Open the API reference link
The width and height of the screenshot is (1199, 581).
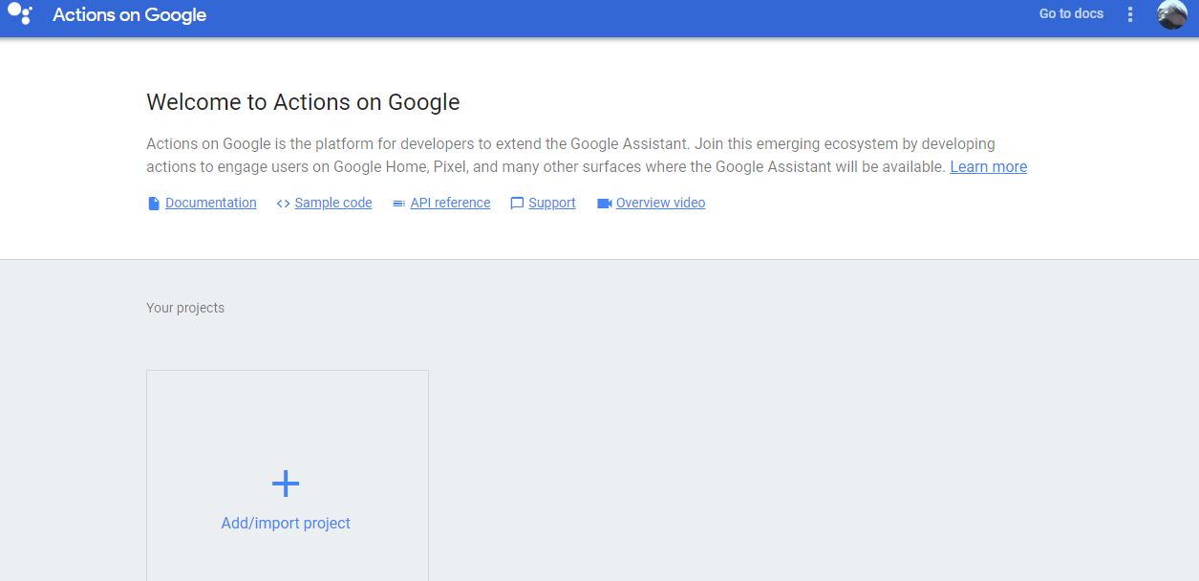[450, 204]
